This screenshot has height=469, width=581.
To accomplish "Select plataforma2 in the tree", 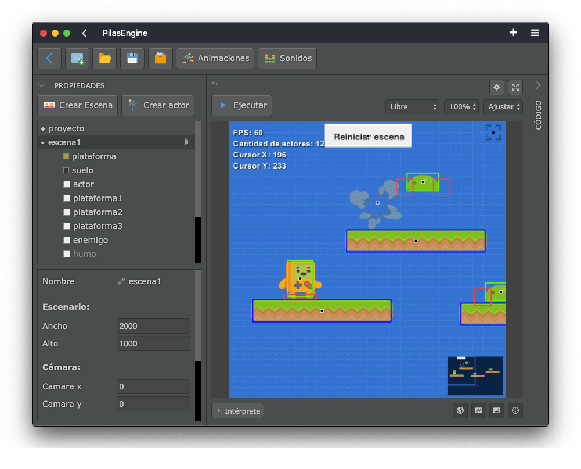I will tap(98, 212).
